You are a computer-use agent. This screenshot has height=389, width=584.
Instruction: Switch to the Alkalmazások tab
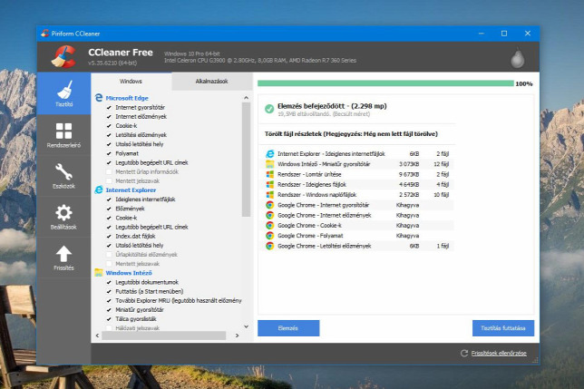(211, 81)
